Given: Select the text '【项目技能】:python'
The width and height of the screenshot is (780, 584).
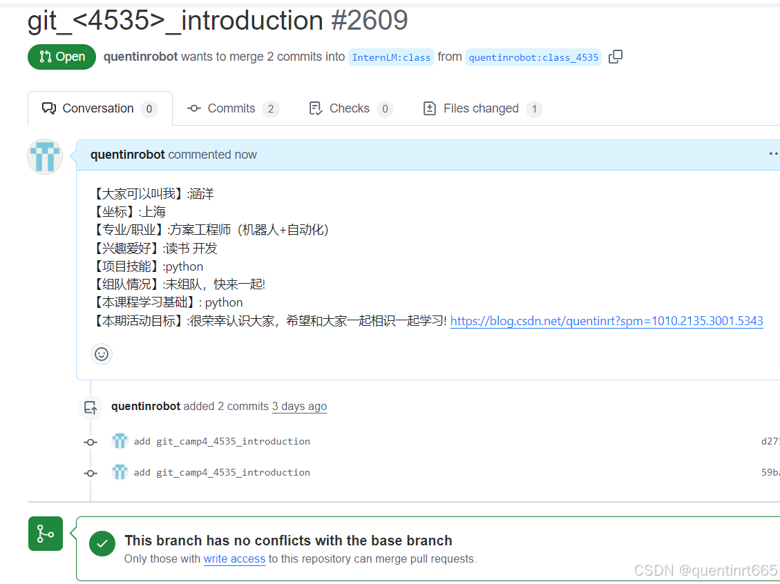Looking at the screenshot, I should coord(149,266).
